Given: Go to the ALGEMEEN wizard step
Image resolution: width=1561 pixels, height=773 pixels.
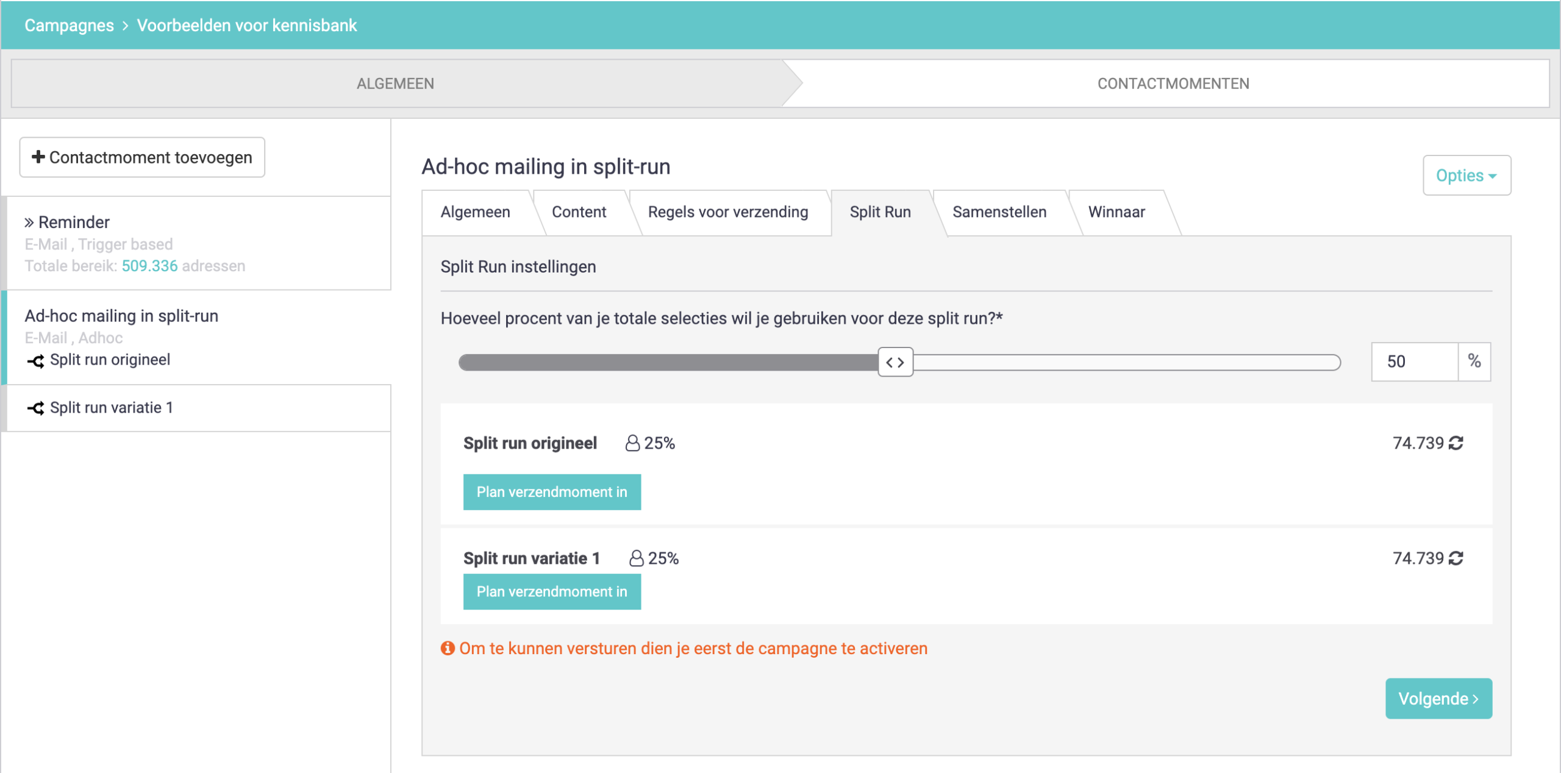Looking at the screenshot, I should coord(396,84).
